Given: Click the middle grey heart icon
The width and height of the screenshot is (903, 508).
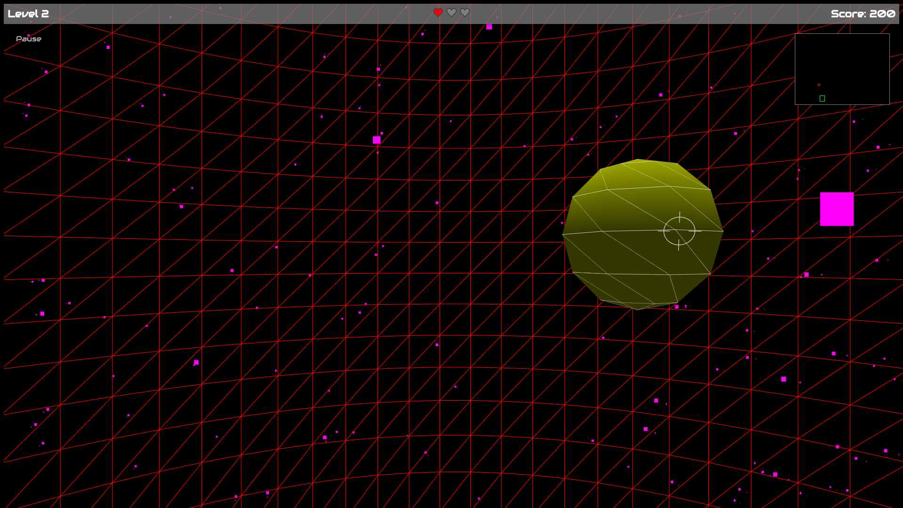Looking at the screenshot, I should (451, 13).
